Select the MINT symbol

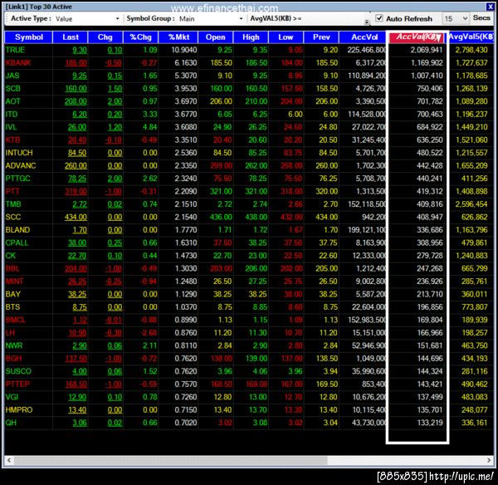click(x=14, y=282)
